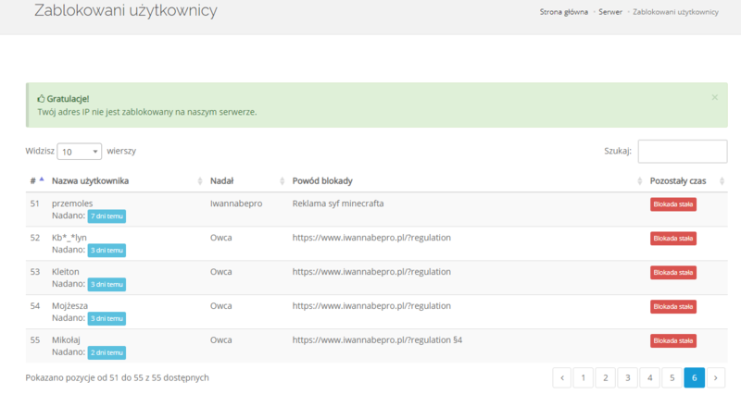Open the Serwer breadcrumb link
The height and width of the screenshot is (419, 741).
pos(610,12)
